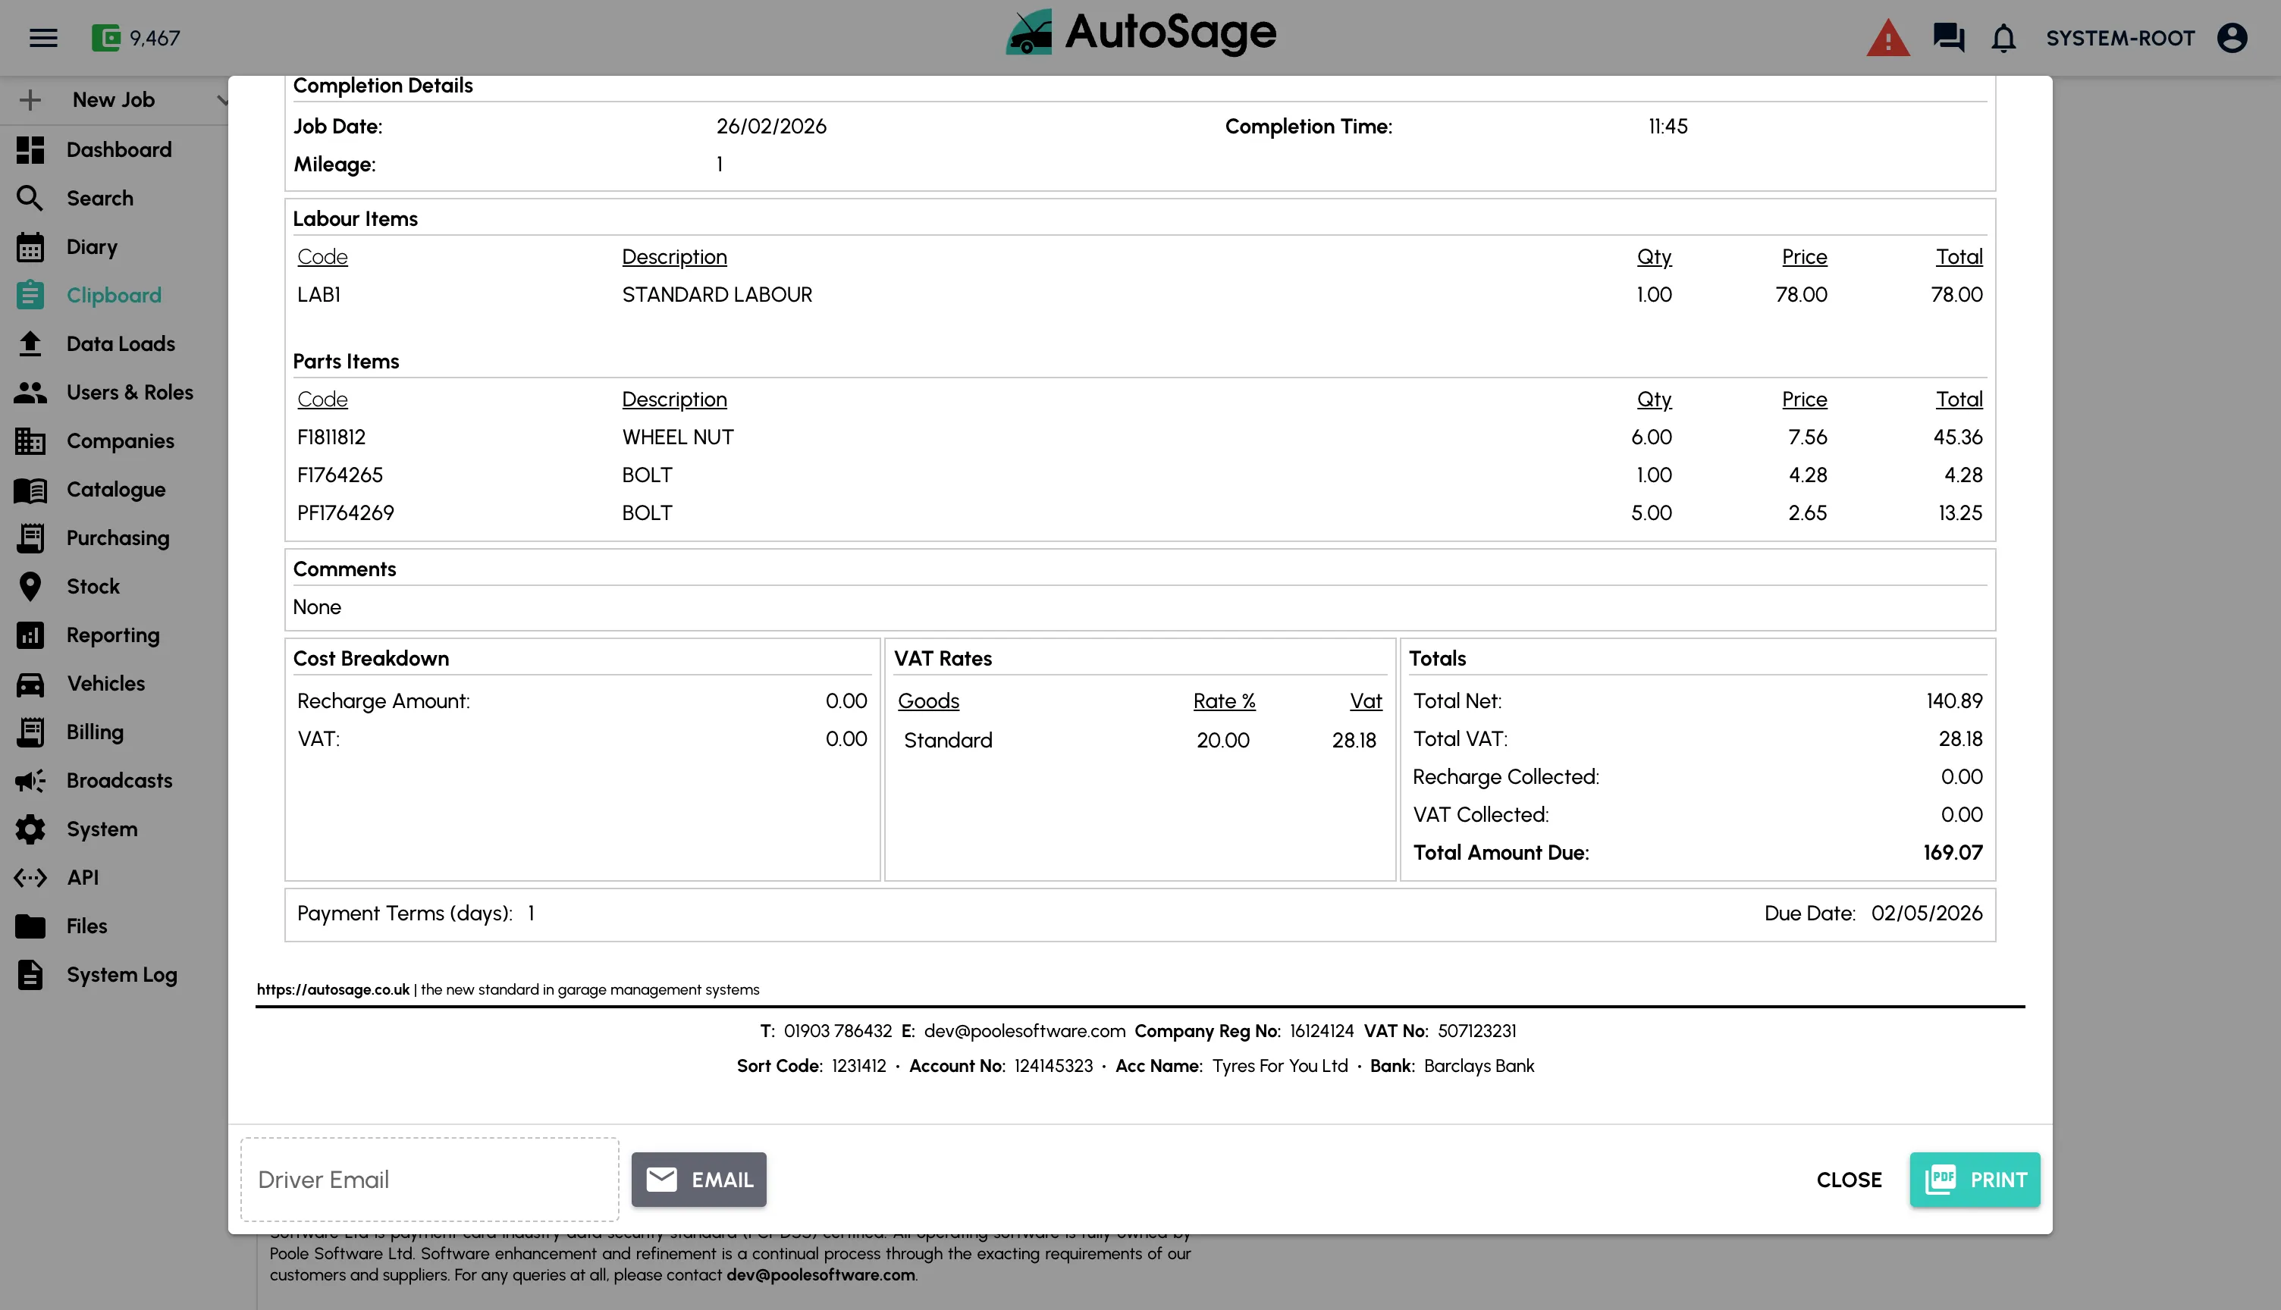Click the Due Date 02/05/2026
Screen dimensions: 2281x1310
click(1926, 914)
